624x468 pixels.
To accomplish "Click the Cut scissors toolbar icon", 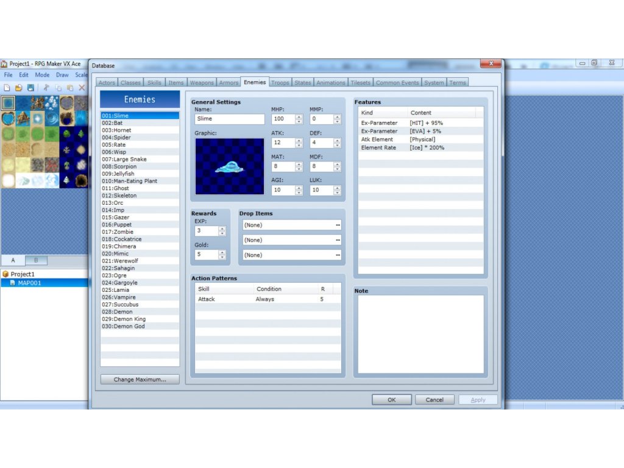I will point(46,88).
